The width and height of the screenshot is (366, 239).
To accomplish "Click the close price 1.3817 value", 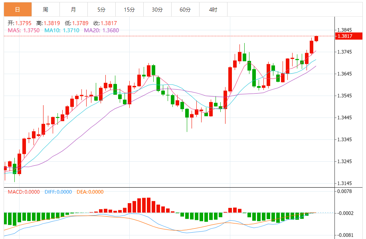I will point(109,23).
